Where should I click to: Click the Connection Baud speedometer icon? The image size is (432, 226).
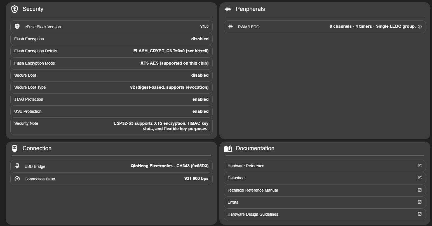17,179
